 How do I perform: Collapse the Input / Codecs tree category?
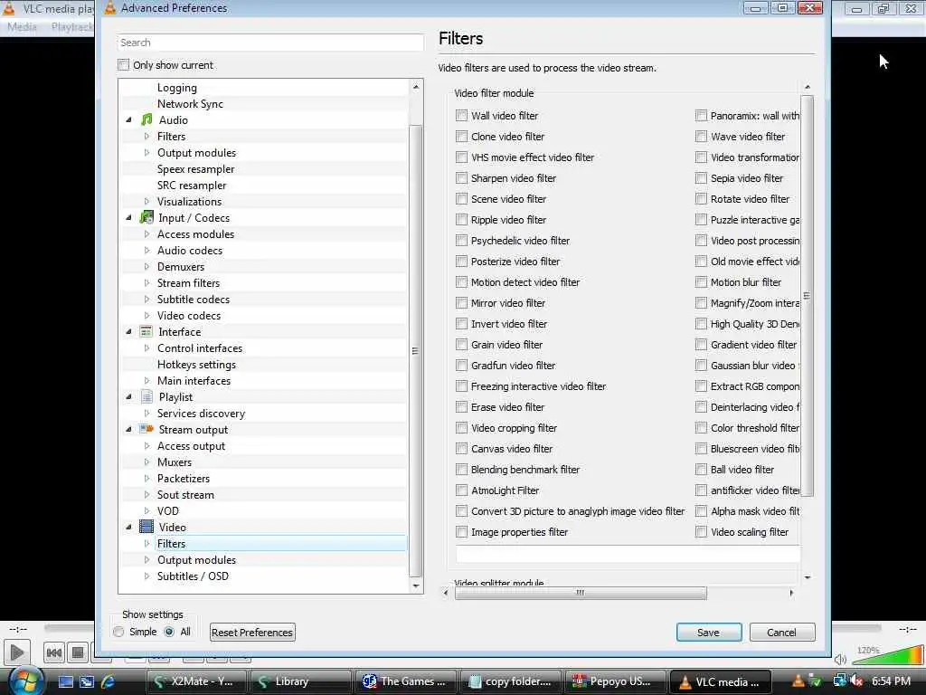tap(128, 217)
